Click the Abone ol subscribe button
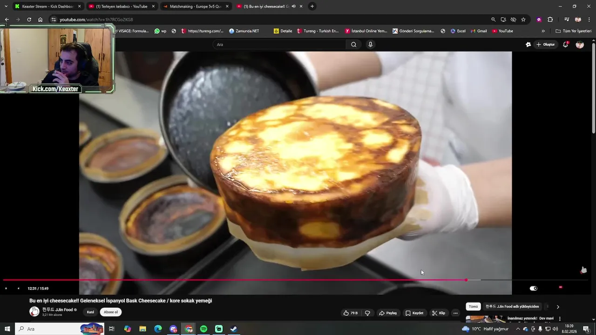The image size is (596, 335). (x=111, y=312)
